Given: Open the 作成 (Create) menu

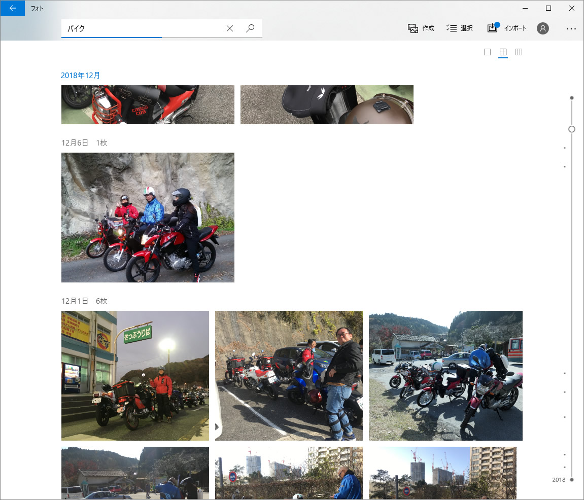Looking at the screenshot, I should (x=421, y=28).
